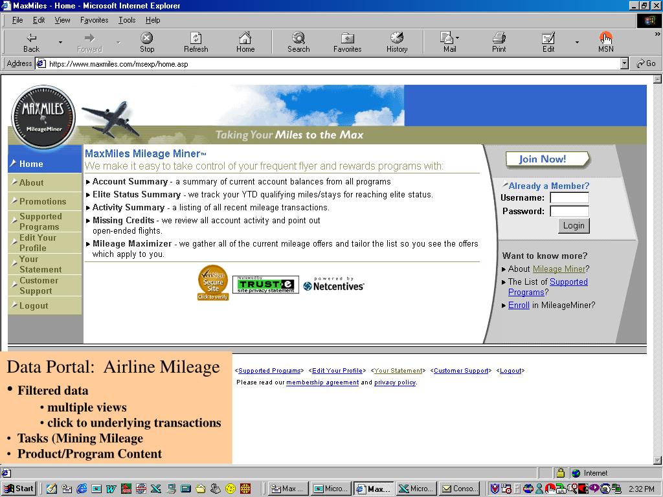Click the padlock secure icon in status bar

pos(560,472)
